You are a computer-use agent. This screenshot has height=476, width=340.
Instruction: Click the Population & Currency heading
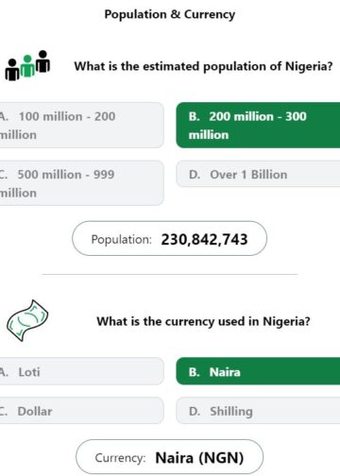pos(170,14)
